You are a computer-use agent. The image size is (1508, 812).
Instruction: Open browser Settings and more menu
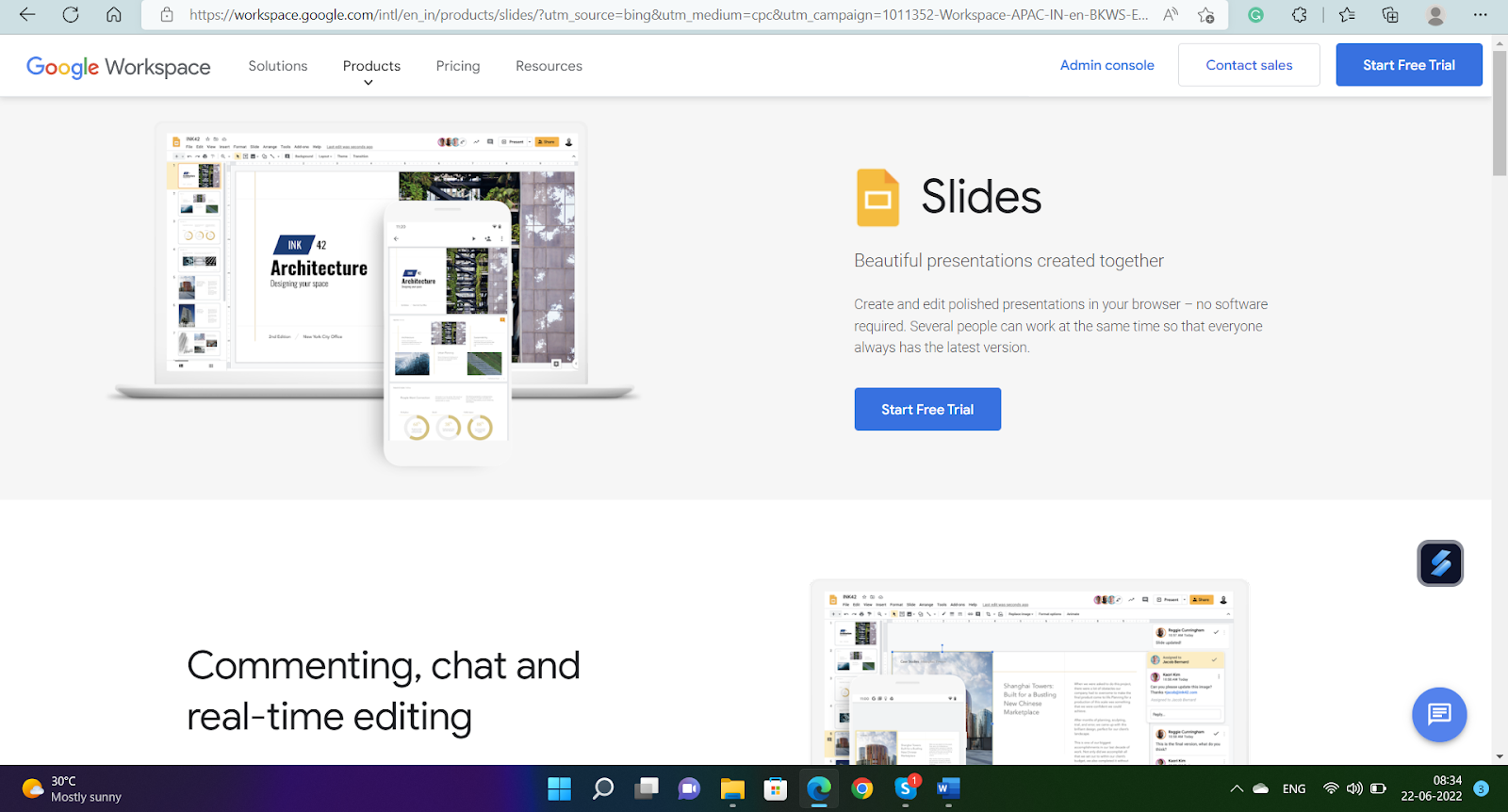click(x=1480, y=15)
